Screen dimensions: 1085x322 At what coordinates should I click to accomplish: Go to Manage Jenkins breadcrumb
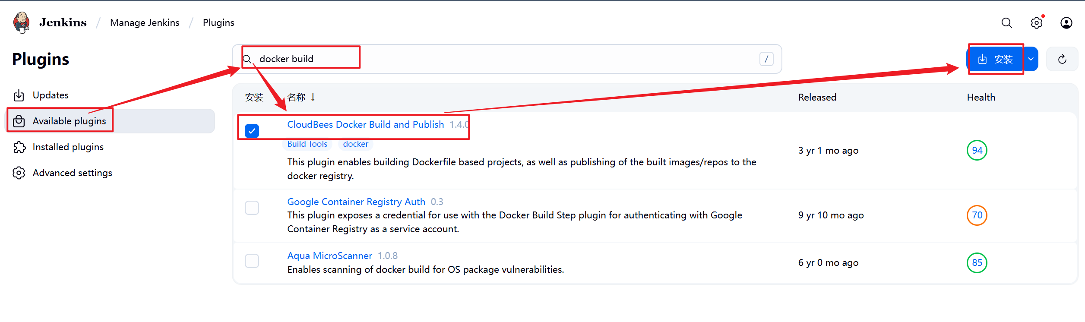[145, 22]
